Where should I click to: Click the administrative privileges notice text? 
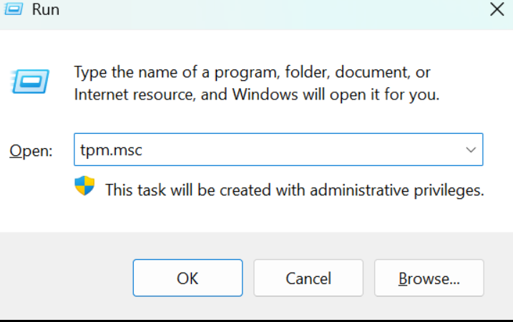pos(295,190)
